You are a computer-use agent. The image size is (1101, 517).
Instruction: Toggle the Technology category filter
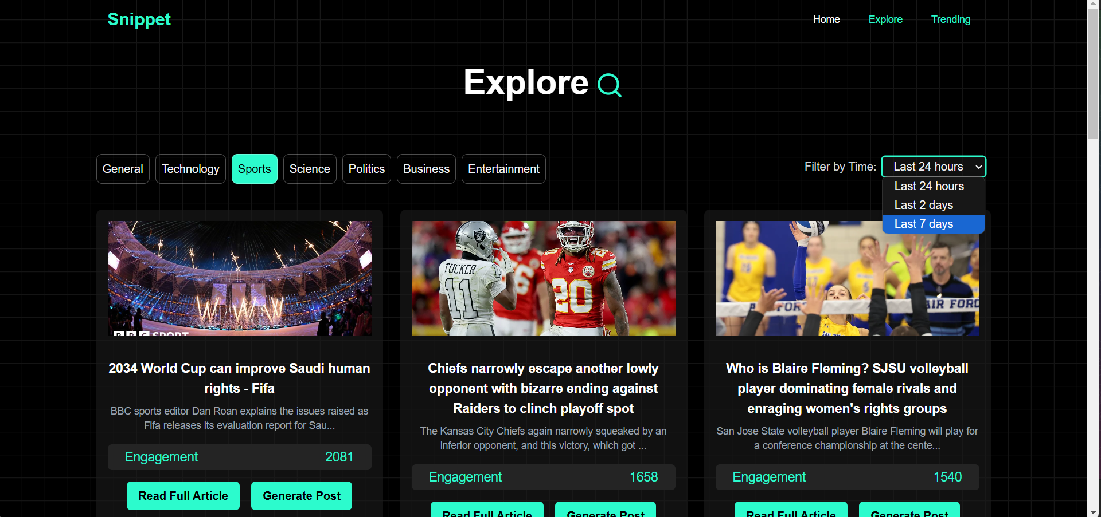pos(190,169)
